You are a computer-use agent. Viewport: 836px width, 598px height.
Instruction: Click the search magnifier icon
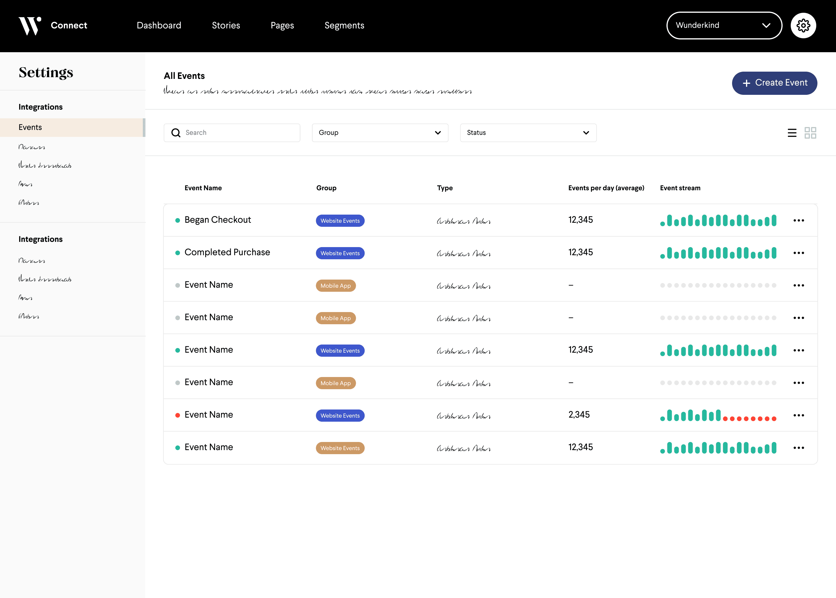point(176,133)
